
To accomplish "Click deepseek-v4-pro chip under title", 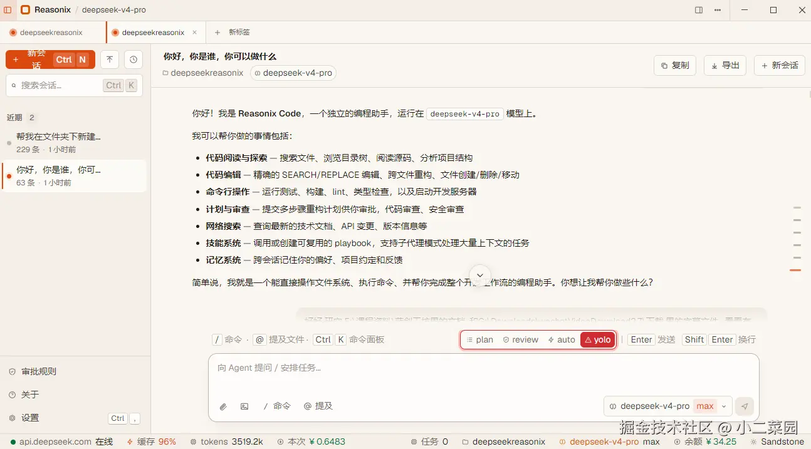I will 293,73.
